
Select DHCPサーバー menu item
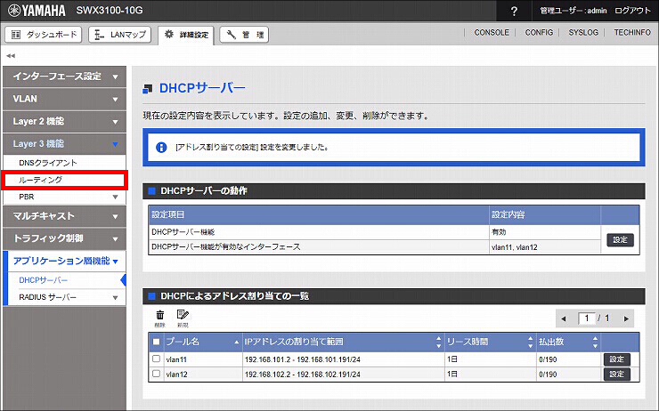(67, 280)
